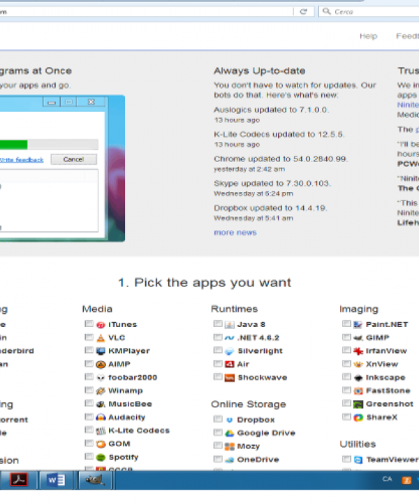Tick the OneDrive checkbox
419x503 pixels.
[x=218, y=460]
